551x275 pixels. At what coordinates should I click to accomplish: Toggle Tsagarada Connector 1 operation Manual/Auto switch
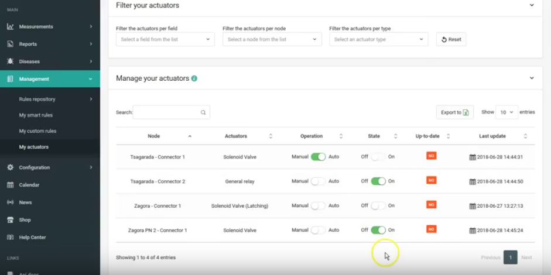point(318,157)
